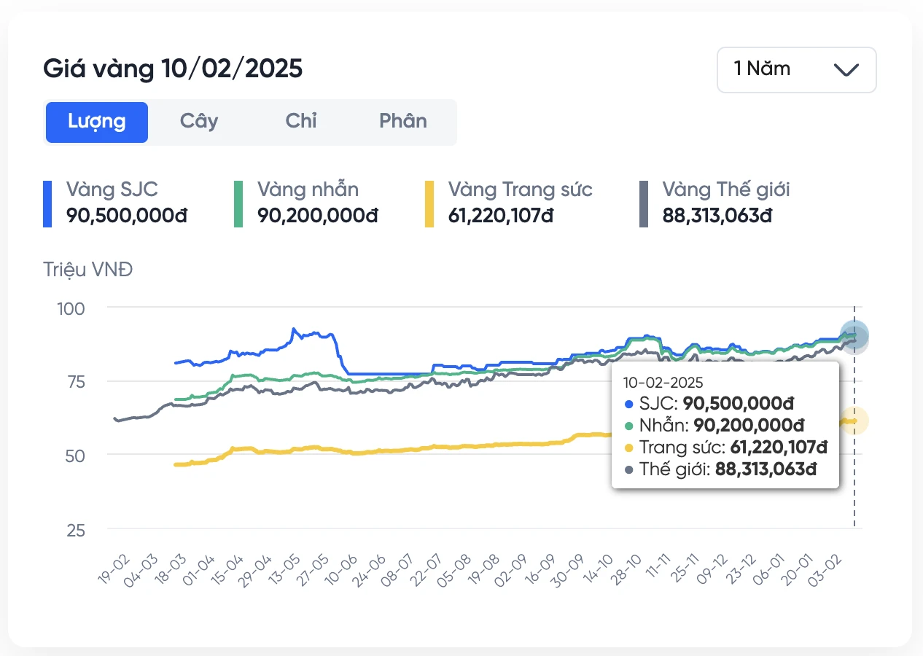The width and height of the screenshot is (923, 656).
Task: Select the Lượng unit tab
Action: pos(97,122)
